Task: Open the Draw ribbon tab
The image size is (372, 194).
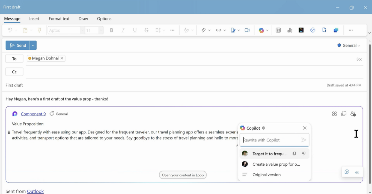Action: 83,19
